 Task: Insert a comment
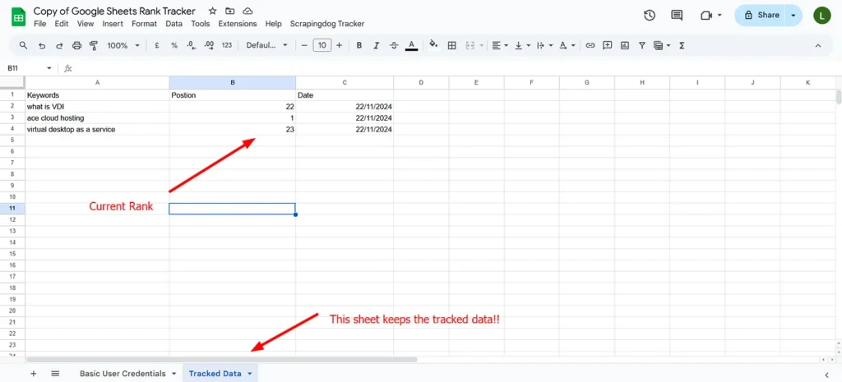click(x=608, y=46)
